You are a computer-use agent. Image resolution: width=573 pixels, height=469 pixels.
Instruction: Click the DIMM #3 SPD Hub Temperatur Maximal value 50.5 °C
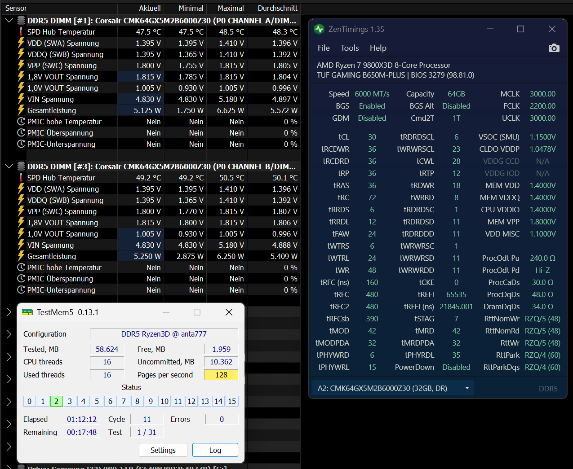[231, 178]
